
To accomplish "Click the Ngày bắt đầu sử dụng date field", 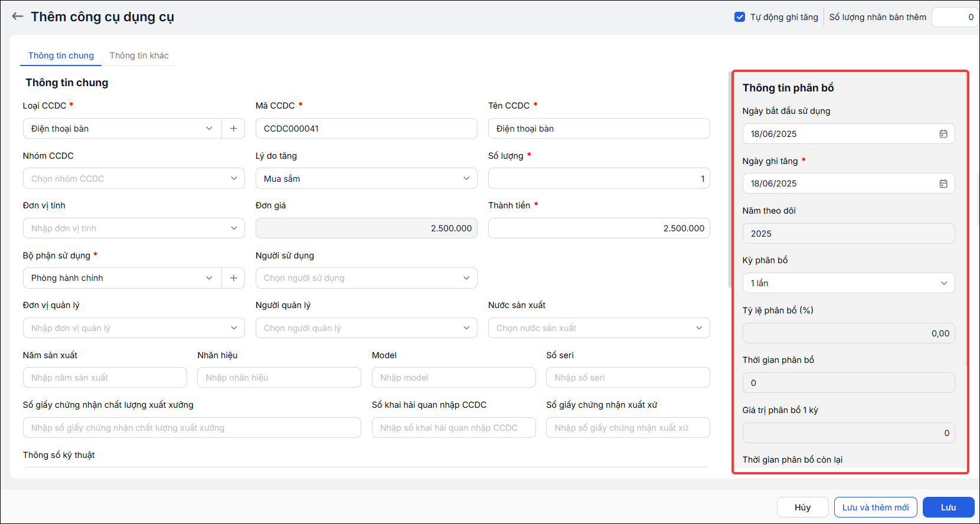I will [849, 134].
